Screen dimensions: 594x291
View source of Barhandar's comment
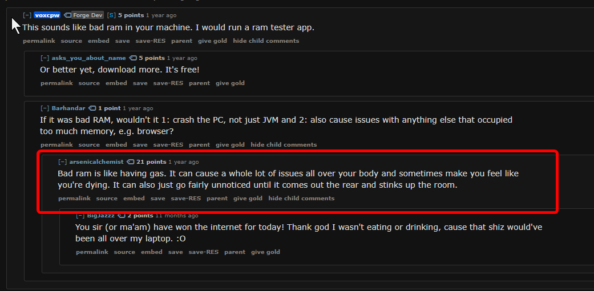(x=89, y=145)
